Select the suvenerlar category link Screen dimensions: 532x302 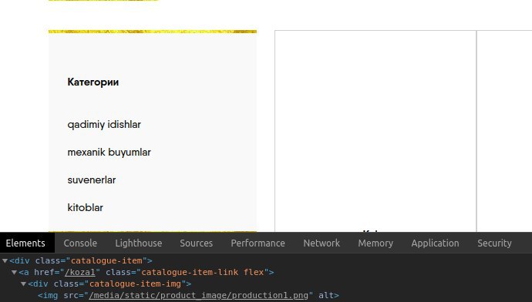tap(91, 180)
